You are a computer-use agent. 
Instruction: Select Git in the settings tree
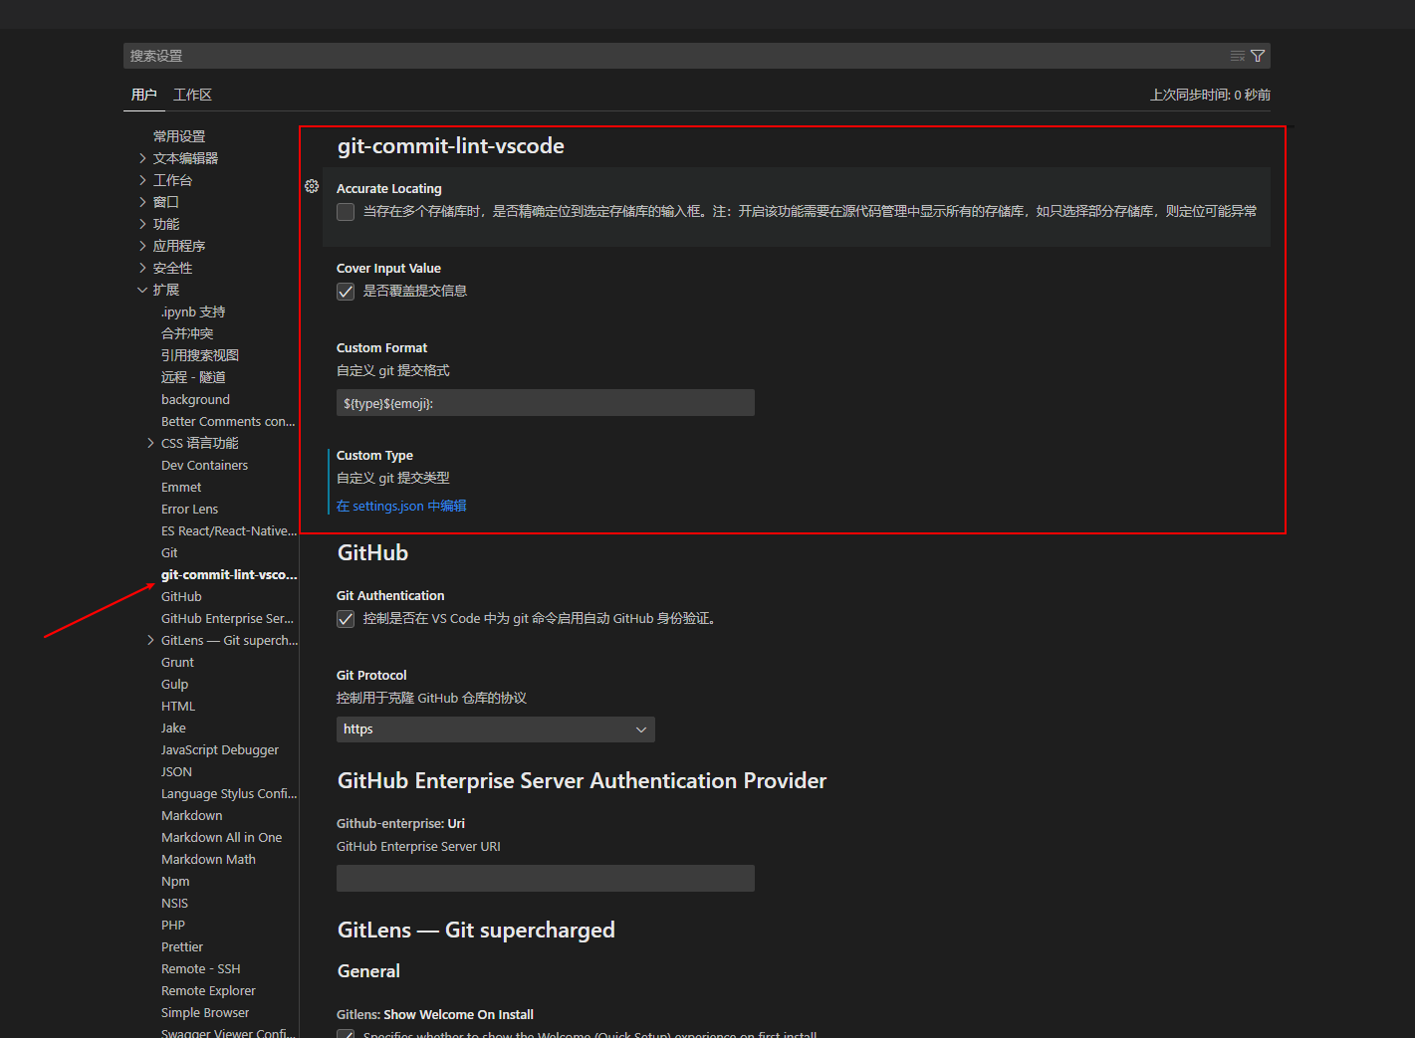pos(169,552)
